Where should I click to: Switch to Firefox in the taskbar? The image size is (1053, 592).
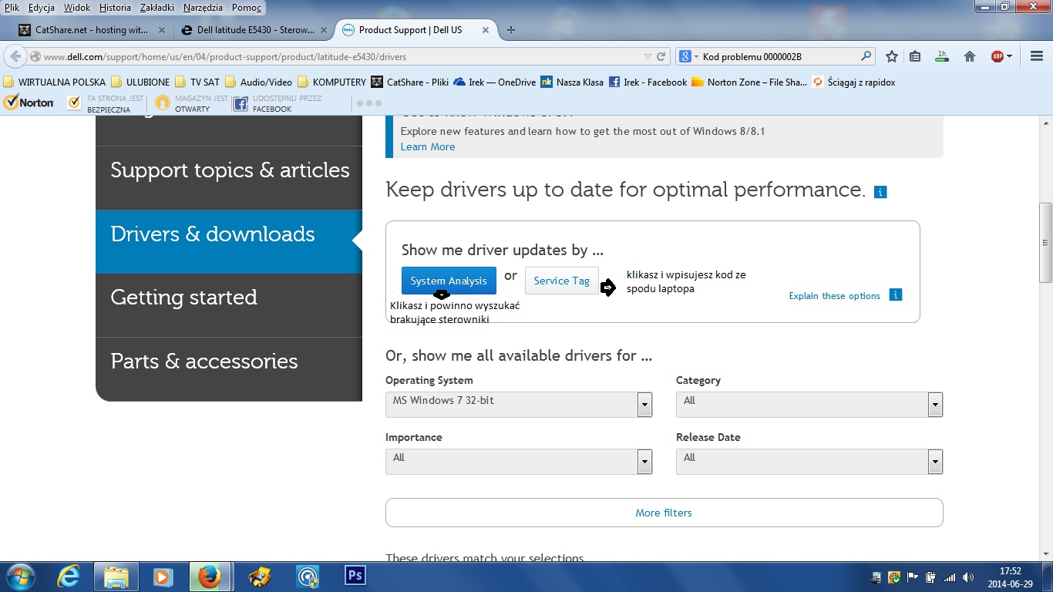209,577
